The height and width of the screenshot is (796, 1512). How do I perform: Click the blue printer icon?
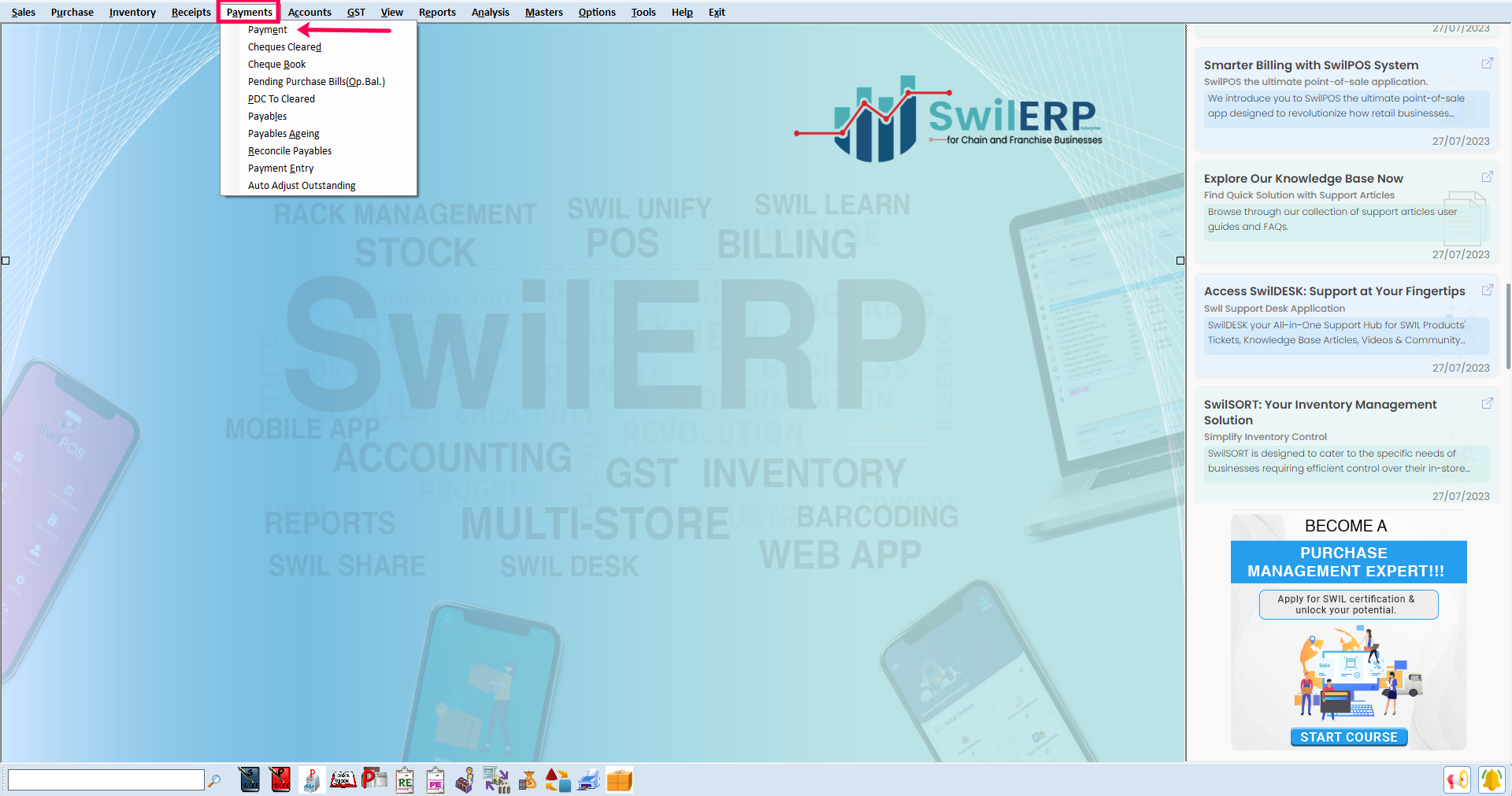click(x=588, y=779)
